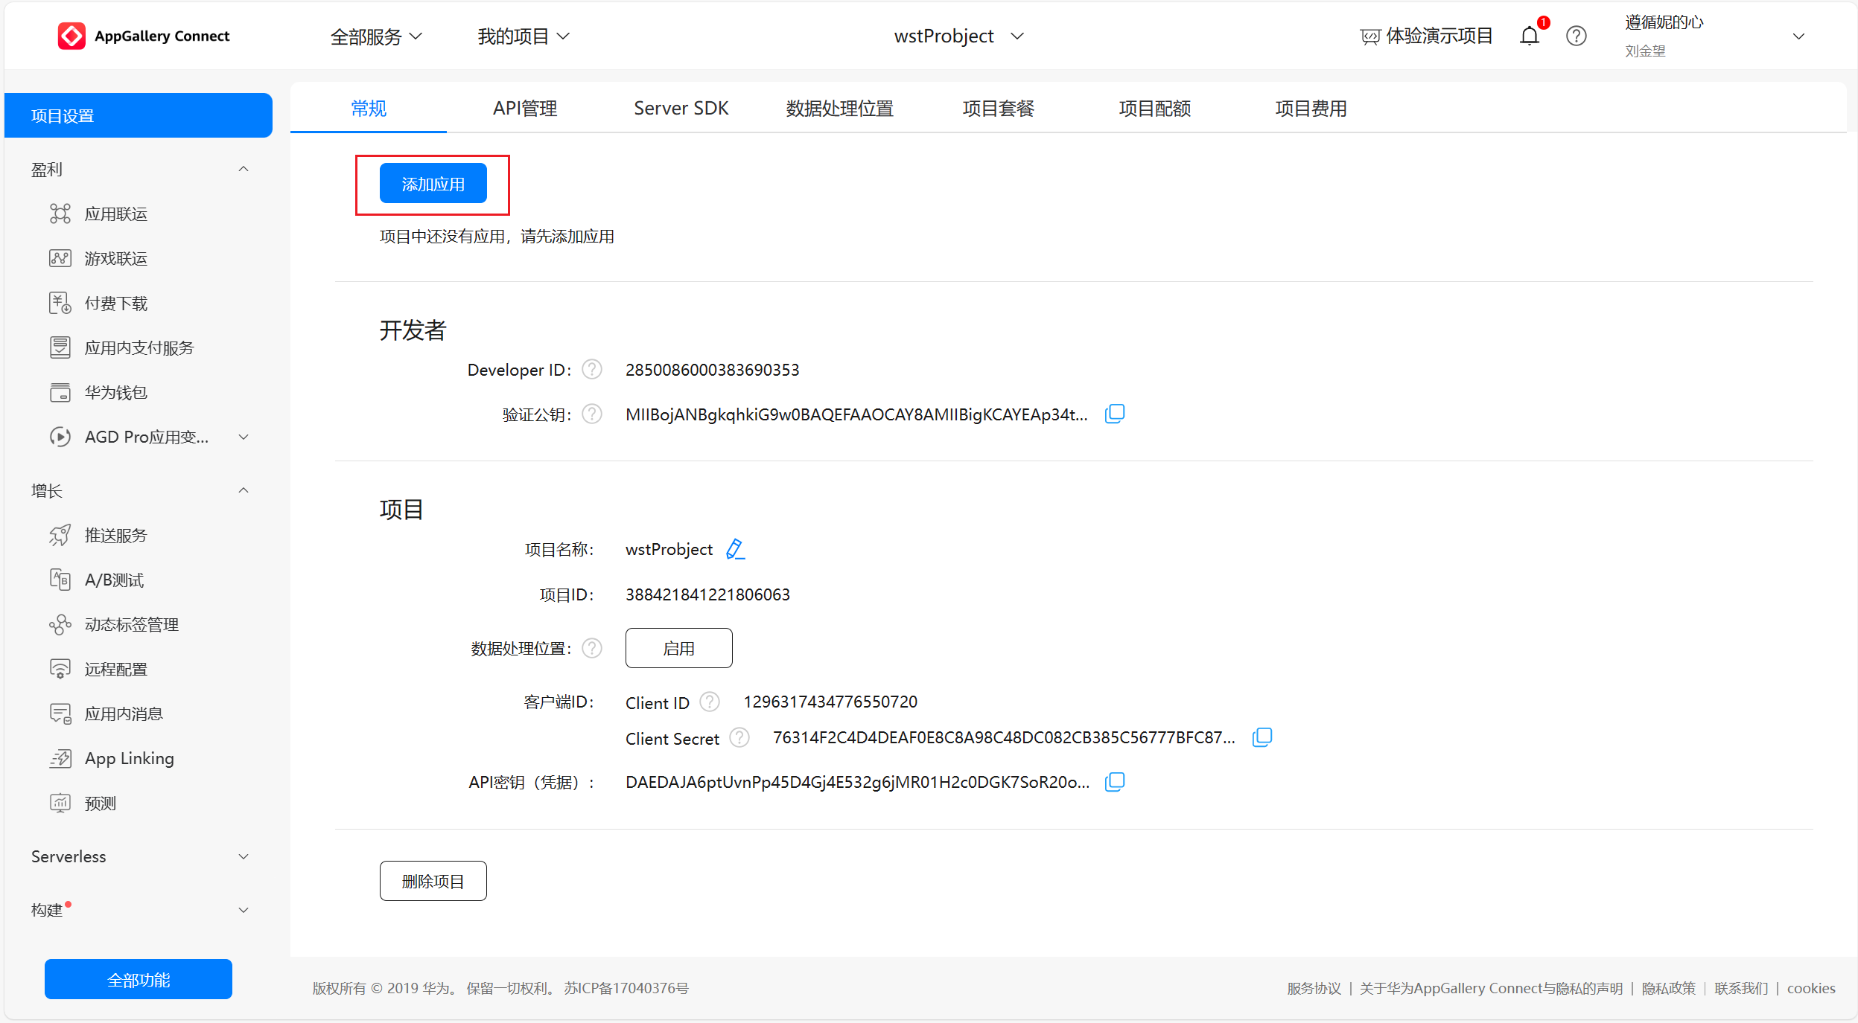Show help tooltip for Client ID
This screenshot has height=1023, width=1858.
point(710,702)
